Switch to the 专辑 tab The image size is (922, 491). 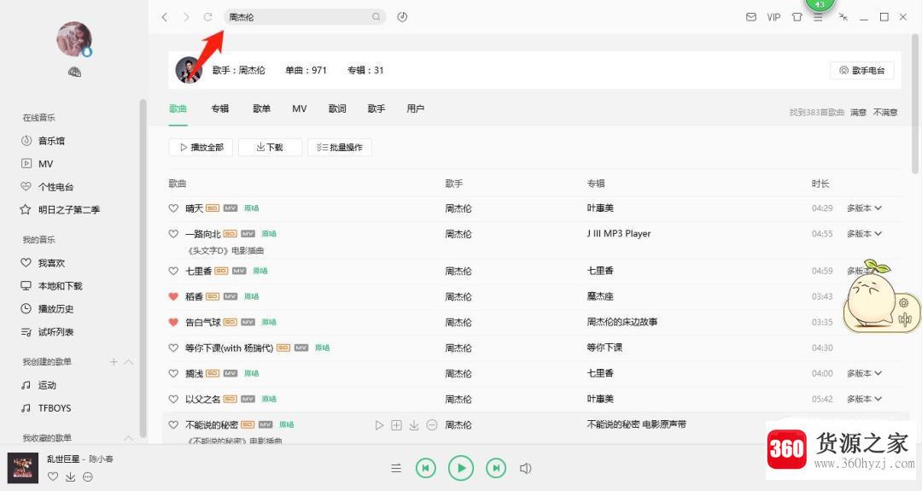pos(220,108)
